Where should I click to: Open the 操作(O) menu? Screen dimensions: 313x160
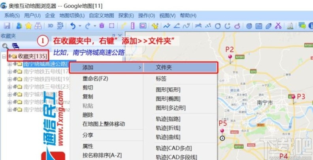click(x=147, y=15)
